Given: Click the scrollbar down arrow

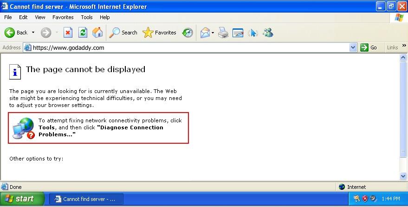Looking at the screenshot, I should 403,176.
